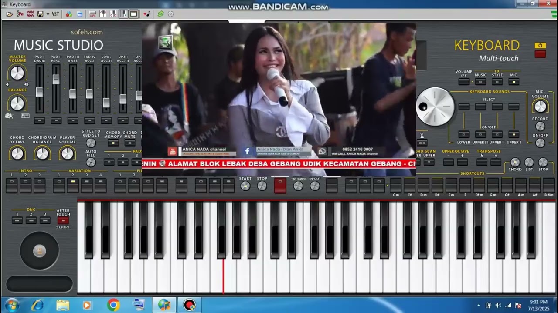The width and height of the screenshot is (558, 313).
Task: Click the In/Out knob button
Action: click(315, 186)
